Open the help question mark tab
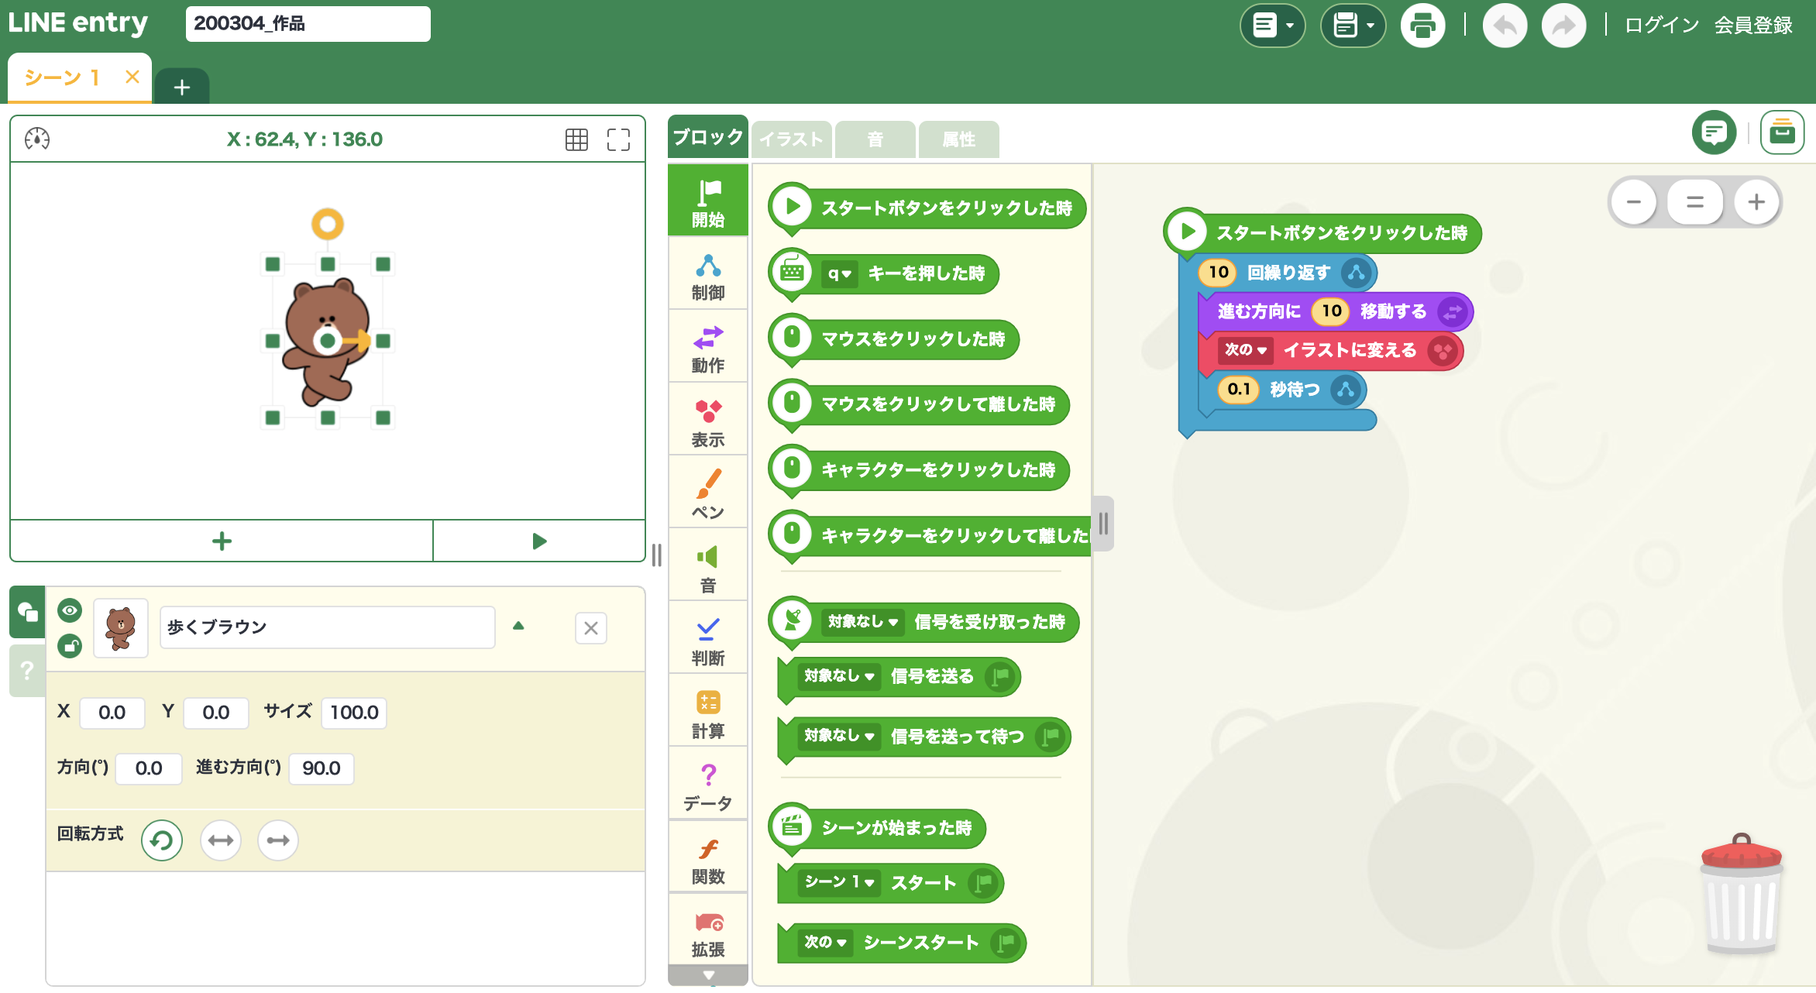The image size is (1816, 993). [27, 670]
